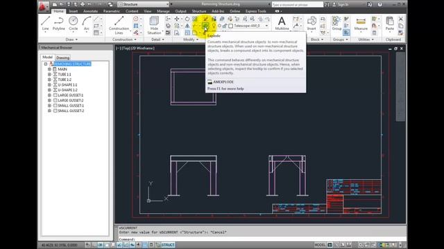Open the Structure ribbon tab
Image resolution: width=444 pixels, height=249 pixels.
pyautogui.click(x=199, y=11)
